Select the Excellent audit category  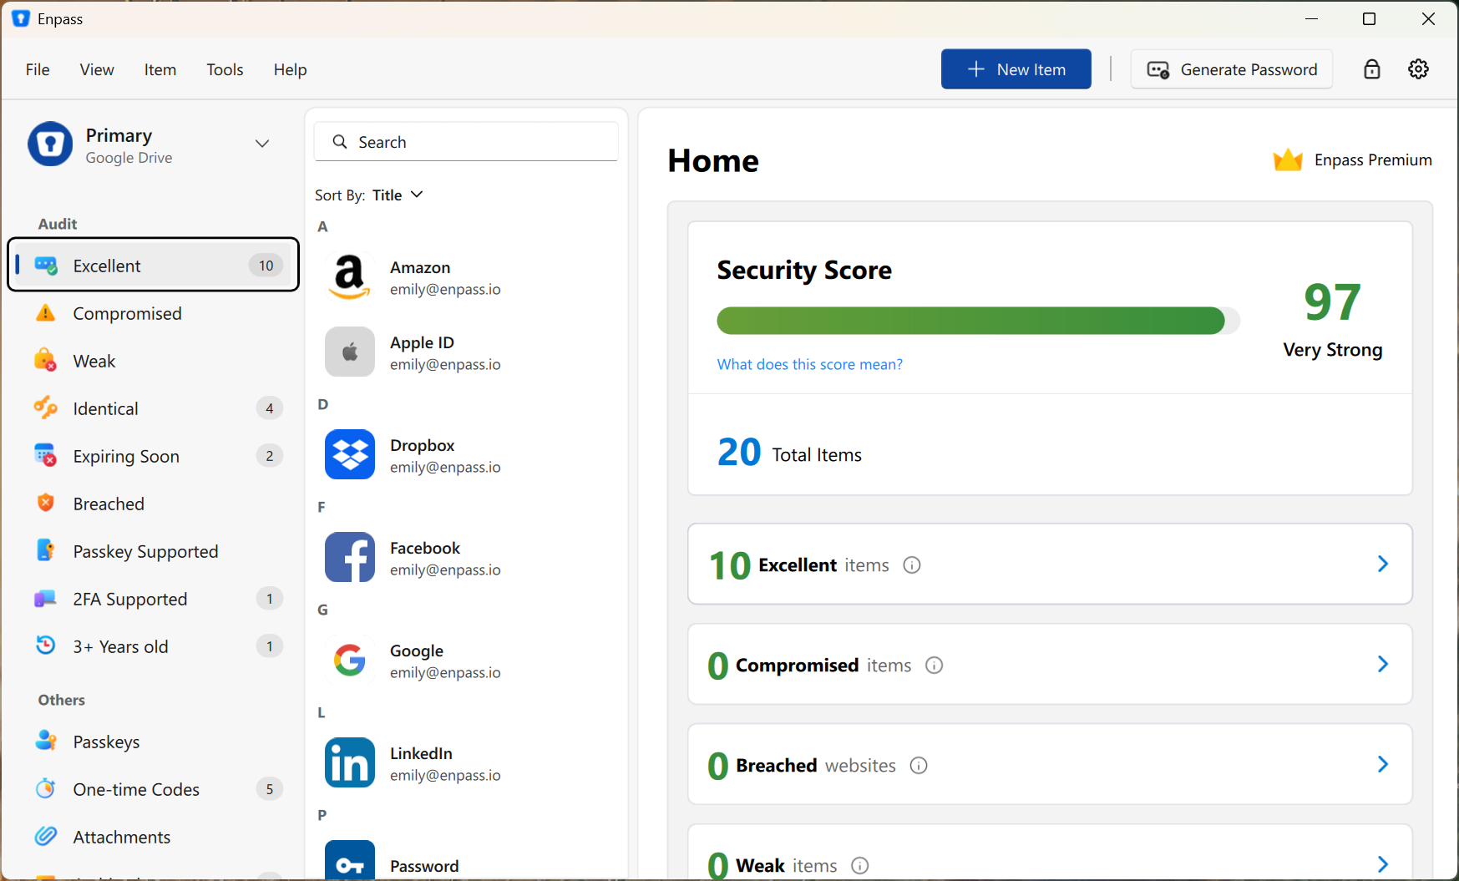(153, 266)
